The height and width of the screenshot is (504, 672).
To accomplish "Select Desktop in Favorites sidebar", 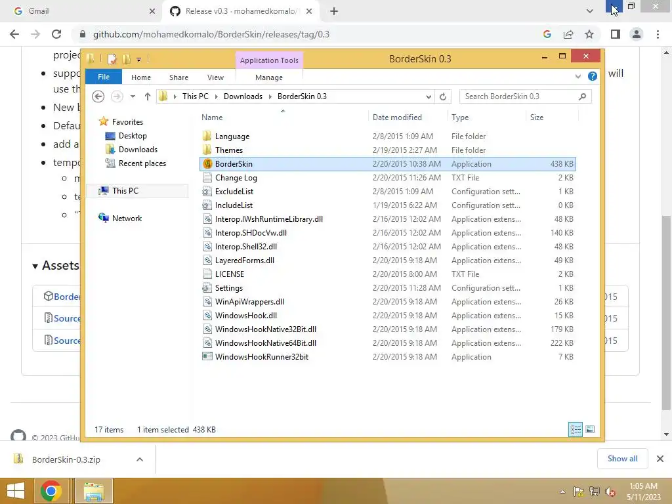I will [x=133, y=136].
